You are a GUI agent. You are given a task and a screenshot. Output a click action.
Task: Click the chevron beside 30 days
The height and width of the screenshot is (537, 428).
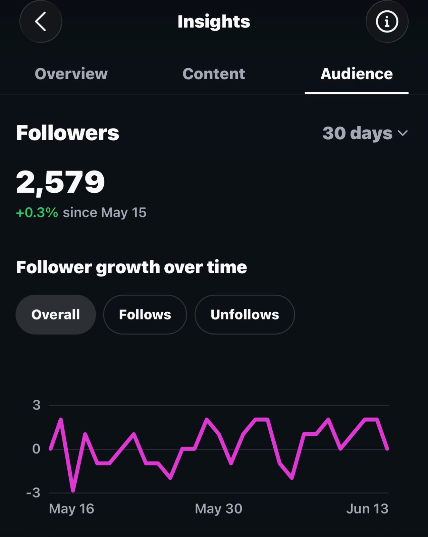tap(403, 133)
